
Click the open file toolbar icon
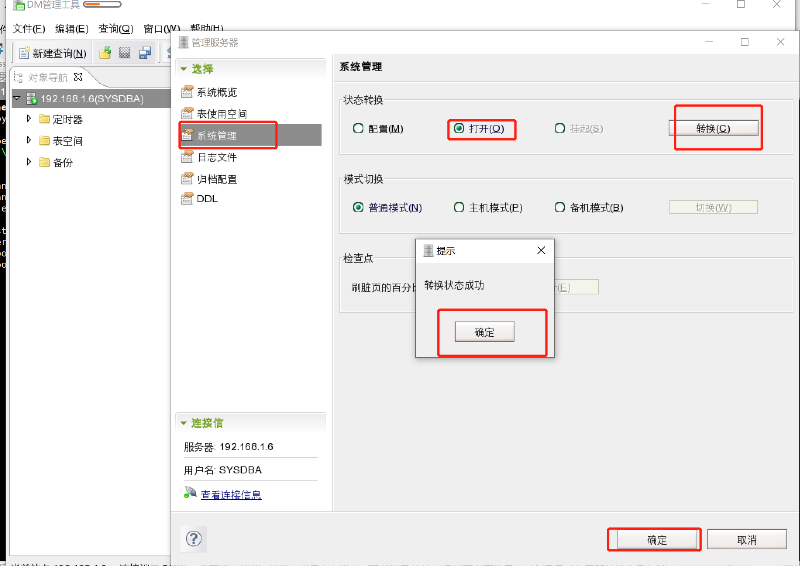[105, 53]
